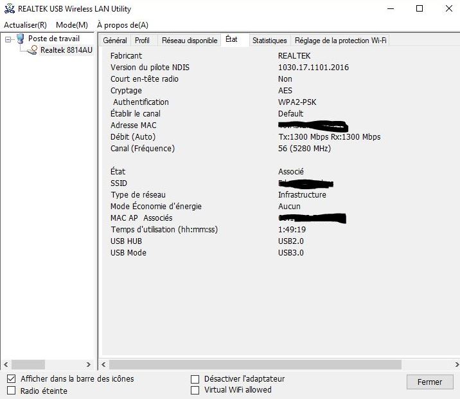Image resolution: width=460 pixels, height=399 pixels.
Task: Open the Réseau disponible tab
Action: (x=190, y=41)
